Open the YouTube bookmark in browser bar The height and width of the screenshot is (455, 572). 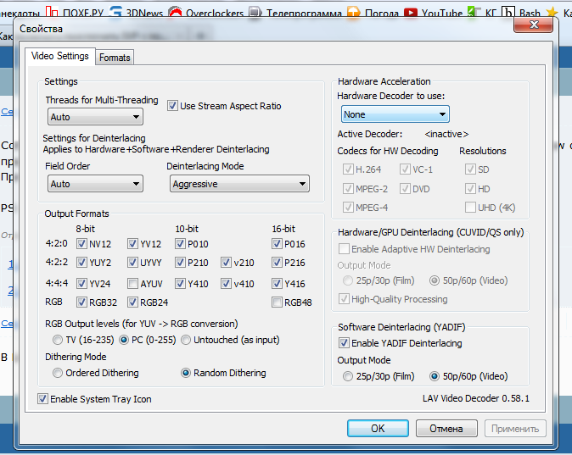click(441, 13)
